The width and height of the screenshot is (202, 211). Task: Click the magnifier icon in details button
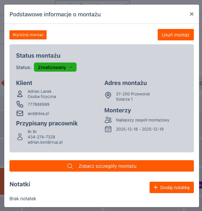click(70, 166)
